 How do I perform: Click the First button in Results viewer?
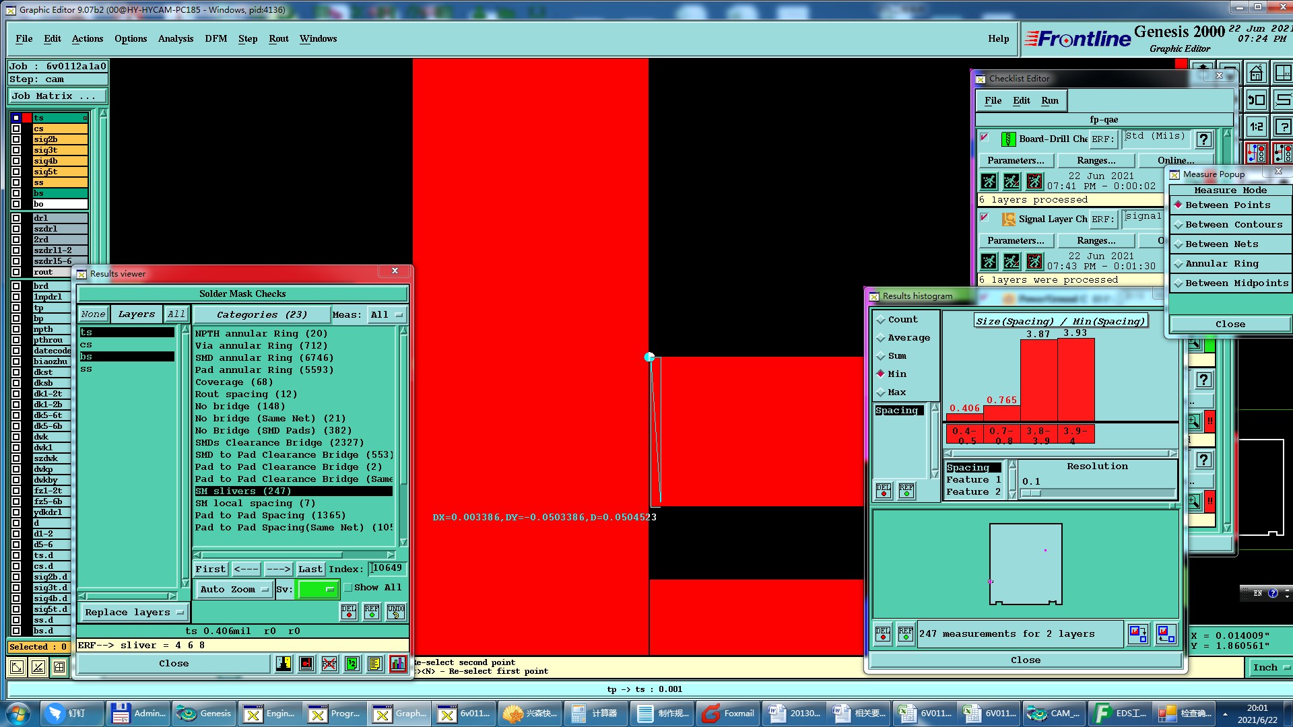pos(211,569)
